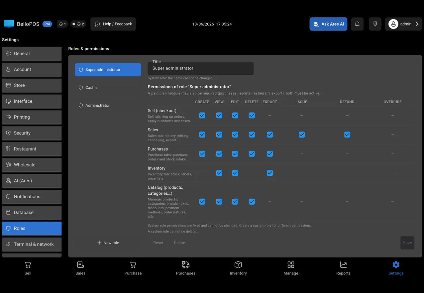This screenshot has height=293, width=424.
Task: Open Reports in the bottom navigation
Action: (343, 268)
